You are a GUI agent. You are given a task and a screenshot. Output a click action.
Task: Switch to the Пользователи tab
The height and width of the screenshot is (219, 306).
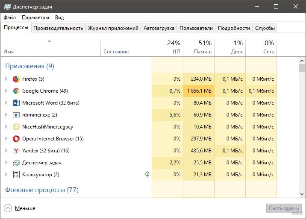point(196,28)
